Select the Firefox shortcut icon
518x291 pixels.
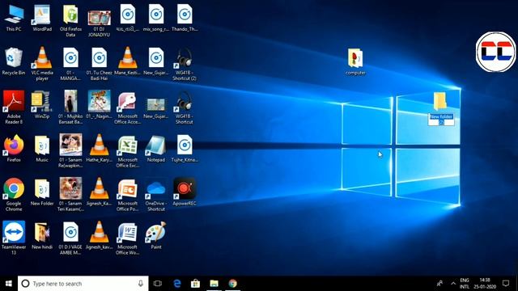point(14,149)
